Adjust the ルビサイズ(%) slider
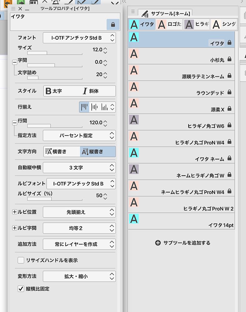246x312 pixels. (x=55, y=199)
